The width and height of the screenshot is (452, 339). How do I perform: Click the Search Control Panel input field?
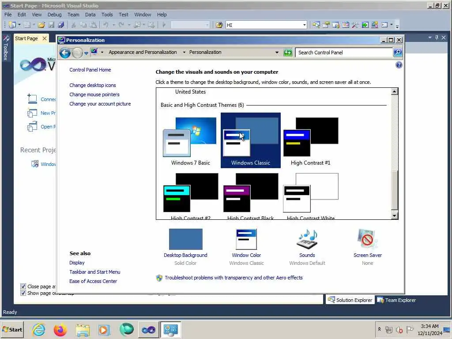(x=344, y=53)
